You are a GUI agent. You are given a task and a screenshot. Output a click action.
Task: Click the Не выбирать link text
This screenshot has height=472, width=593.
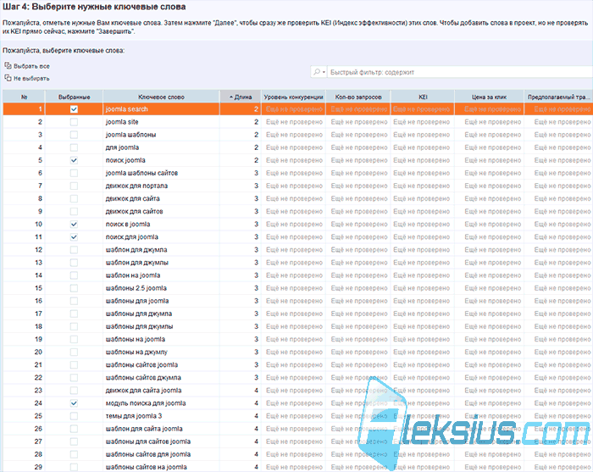[x=32, y=78]
